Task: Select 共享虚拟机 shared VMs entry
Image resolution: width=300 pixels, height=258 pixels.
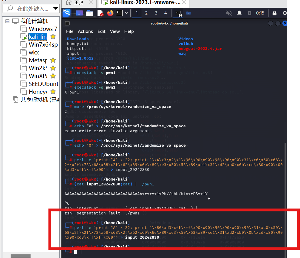Action: coord(40,100)
